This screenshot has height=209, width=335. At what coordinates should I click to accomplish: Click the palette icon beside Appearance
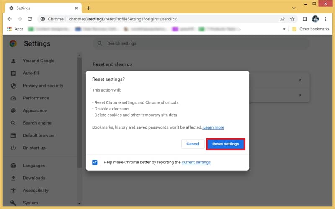(x=13, y=111)
